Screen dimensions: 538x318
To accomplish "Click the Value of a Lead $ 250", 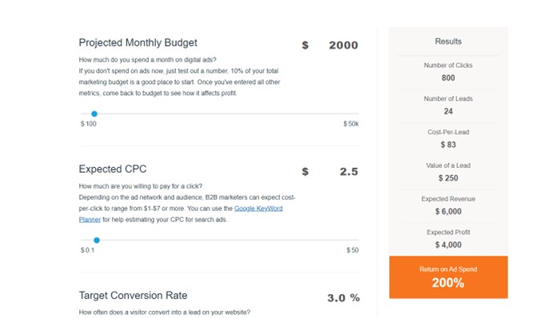I will pos(448,178).
